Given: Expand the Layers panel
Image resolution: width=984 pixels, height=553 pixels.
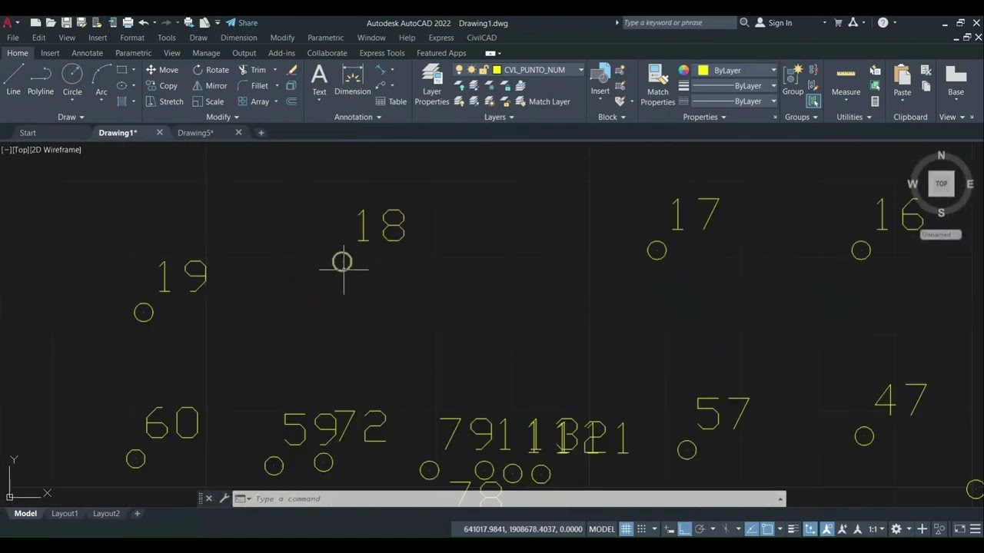Looking at the screenshot, I should click(x=499, y=117).
